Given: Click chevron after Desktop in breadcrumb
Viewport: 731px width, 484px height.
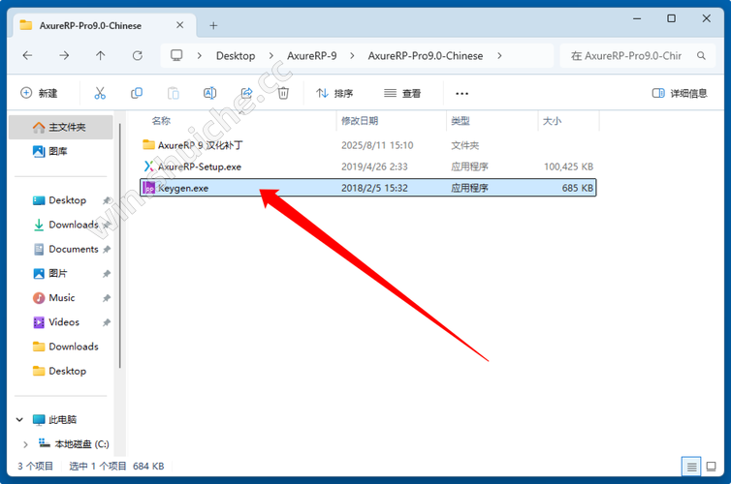Looking at the screenshot, I should click(x=271, y=56).
